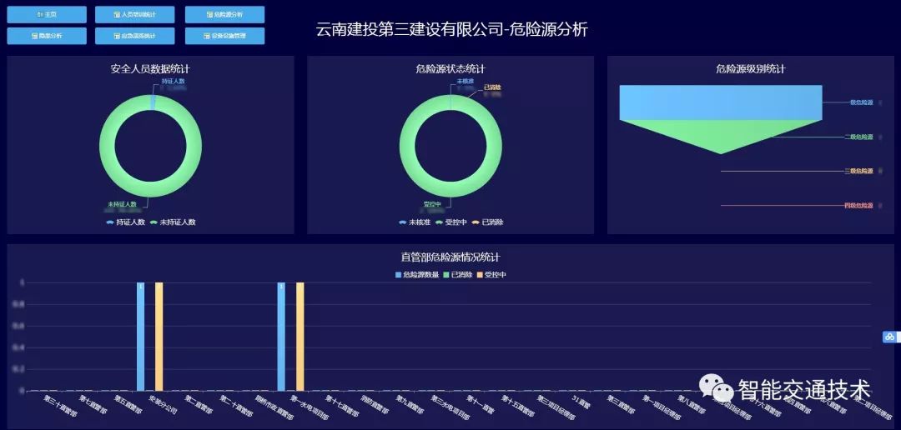Image resolution: width=901 pixels, height=430 pixels.
Task: Switch to the 危险源分析 page
Action: click(x=224, y=14)
